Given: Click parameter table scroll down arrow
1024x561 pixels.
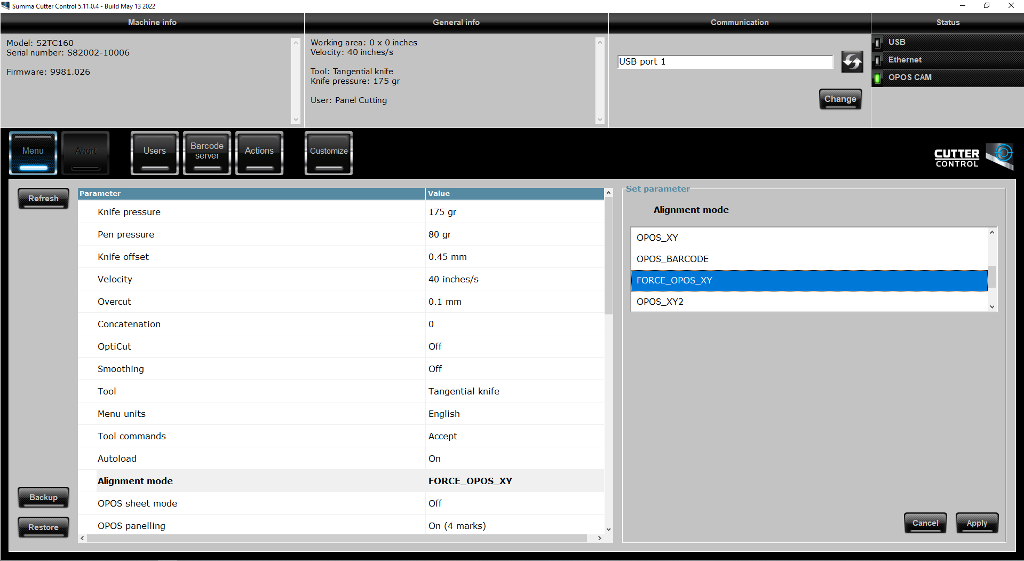Looking at the screenshot, I should point(608,530).
